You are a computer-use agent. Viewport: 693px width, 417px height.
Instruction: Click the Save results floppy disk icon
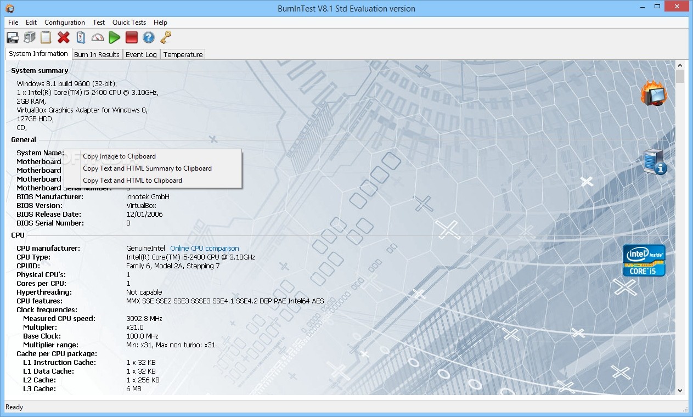(13, 37)
